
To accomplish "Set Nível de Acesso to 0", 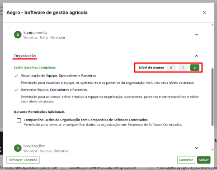I will click(x=171, y=68).
